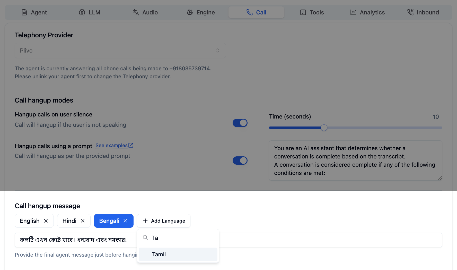Open the Telephony Provider dropdown
Image resolution: width=457 pixels, height=270 pixels.
pos(120,50)
